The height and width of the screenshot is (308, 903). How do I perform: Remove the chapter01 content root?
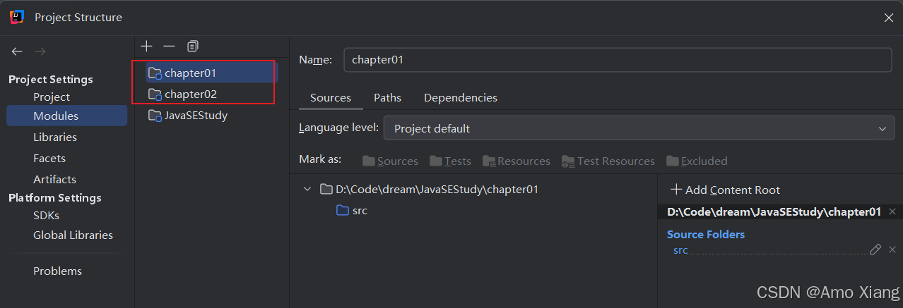tap(892, 211)
